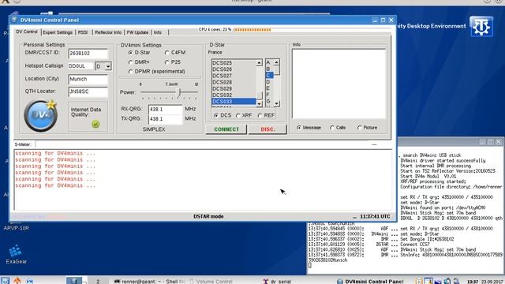Screen dimensions: 505x284
Task: Open FW Update tab
Action: (x=137, y=32)
